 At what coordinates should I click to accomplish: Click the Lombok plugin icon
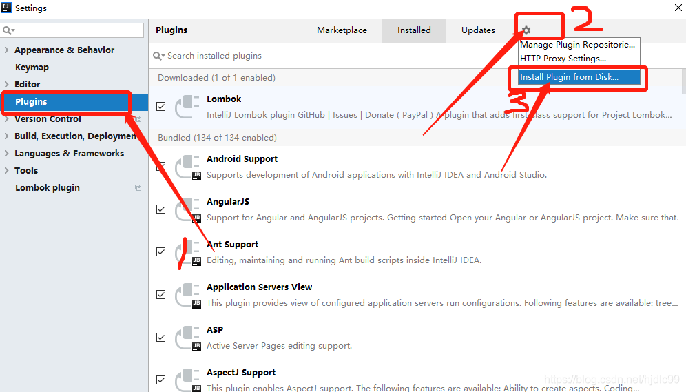click(x=187, y=107)
